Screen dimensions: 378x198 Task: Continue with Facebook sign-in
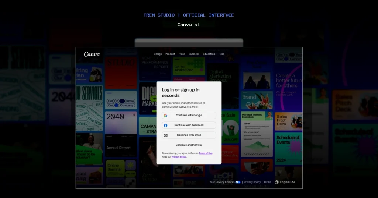click(189, 125)
